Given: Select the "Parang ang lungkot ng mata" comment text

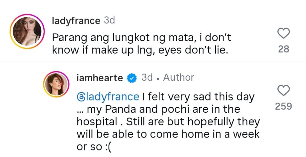Looking at the screenshot, I should click(120, 38).
